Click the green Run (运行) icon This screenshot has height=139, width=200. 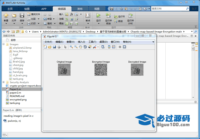tap(98, 16)
